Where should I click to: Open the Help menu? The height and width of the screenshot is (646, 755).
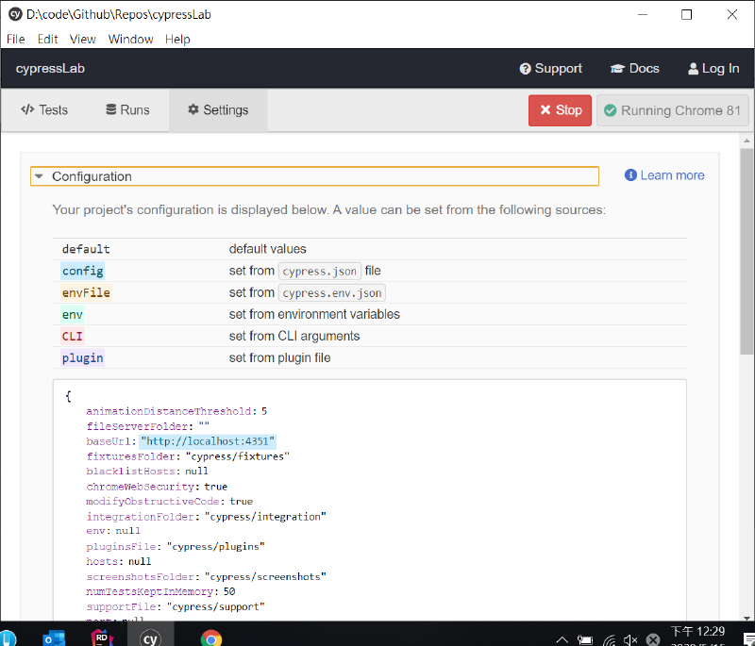pos(177,39)
